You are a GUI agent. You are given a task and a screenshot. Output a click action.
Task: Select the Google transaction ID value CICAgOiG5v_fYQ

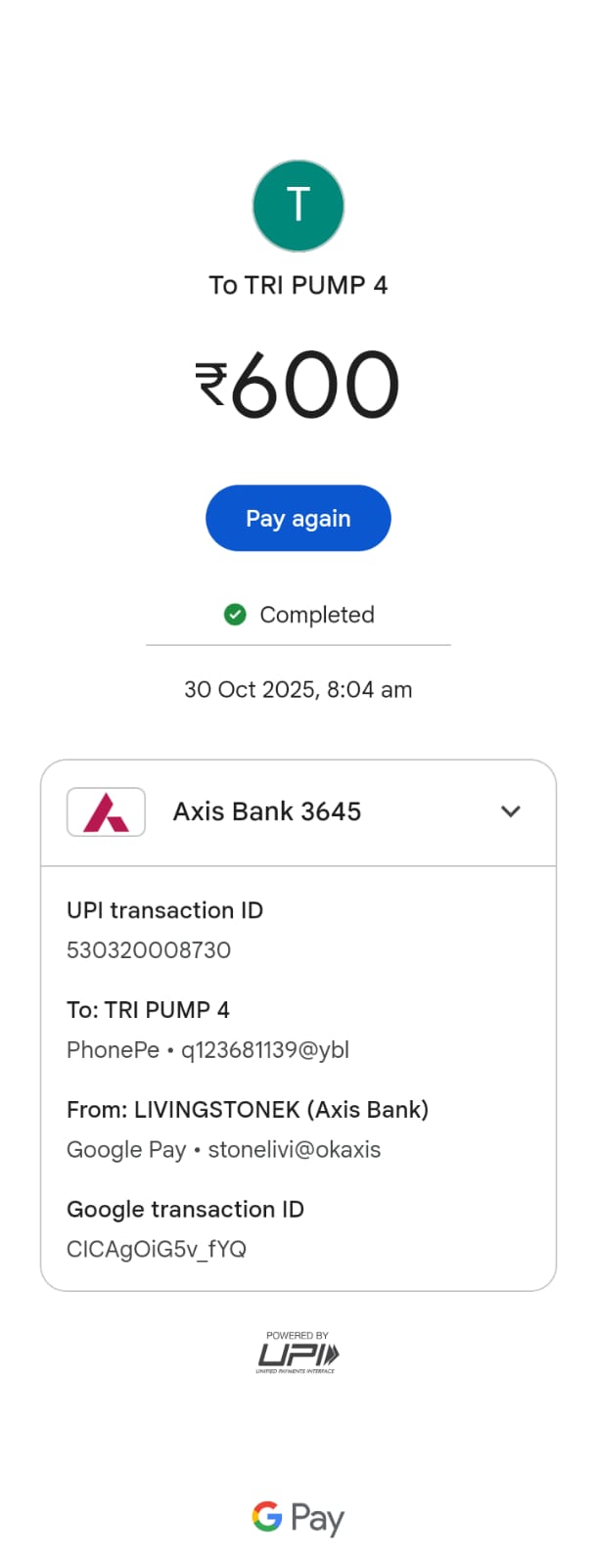coord(157,1249)
